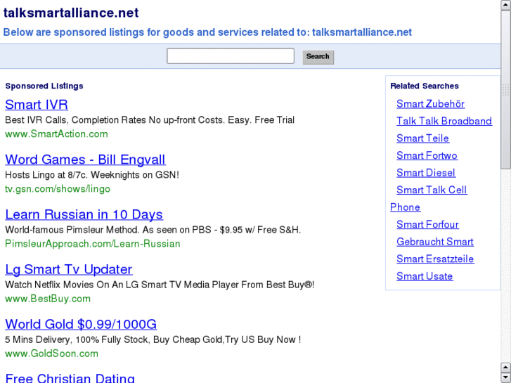
Task: Click the search text input field
Action: coord(231,56)
